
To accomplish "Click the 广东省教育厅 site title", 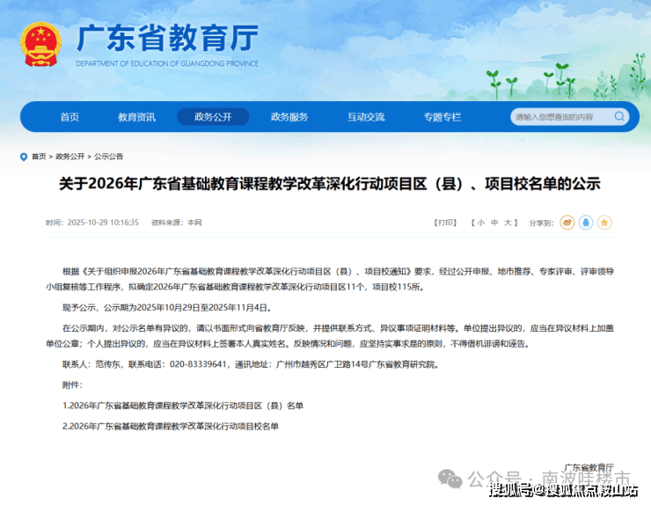I will [167, 38].
